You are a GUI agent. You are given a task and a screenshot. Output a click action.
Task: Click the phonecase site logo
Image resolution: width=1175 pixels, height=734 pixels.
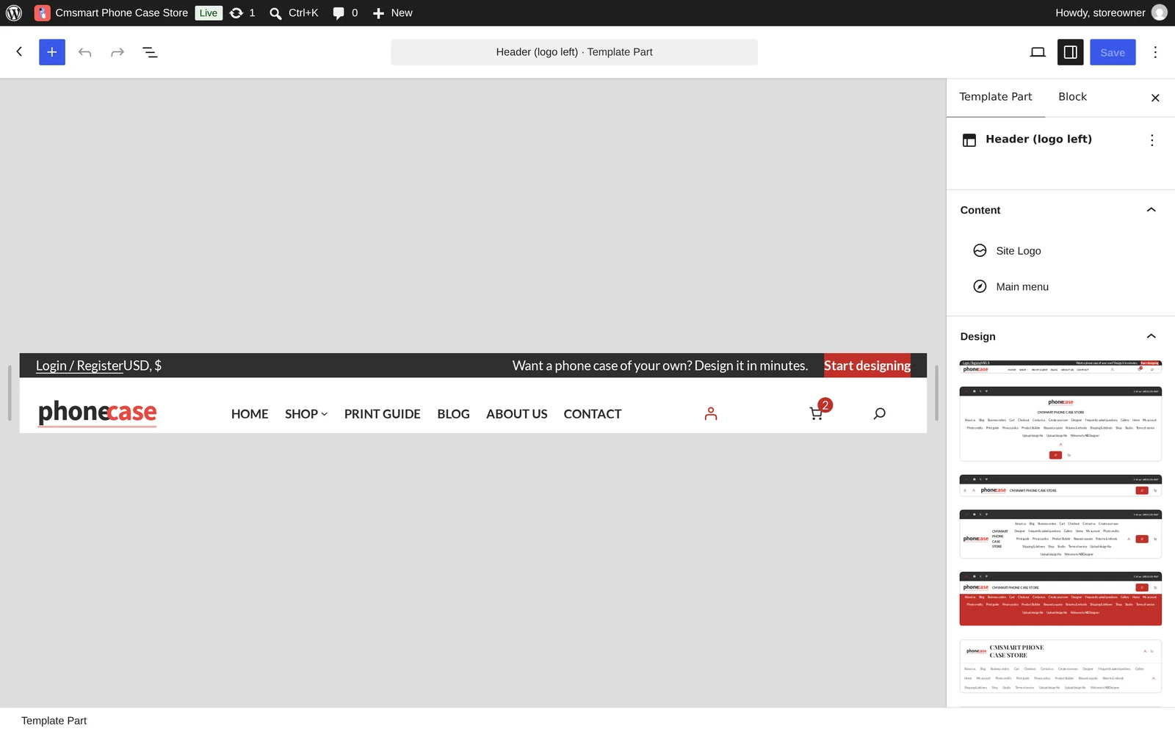pos(98,413)
